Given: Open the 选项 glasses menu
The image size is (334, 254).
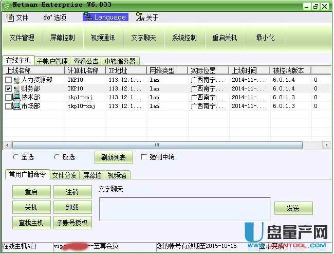Looking at the screenshot, I should (54, 17).
